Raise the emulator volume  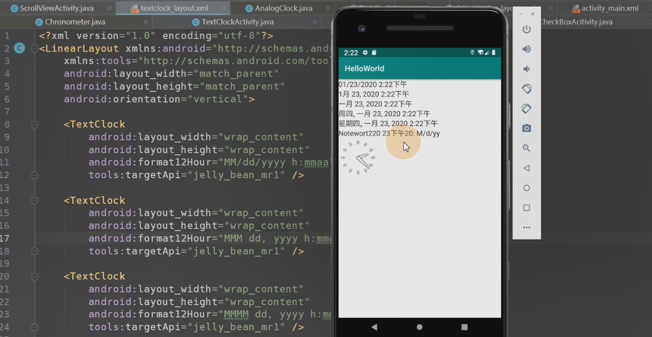coord(526,49)
